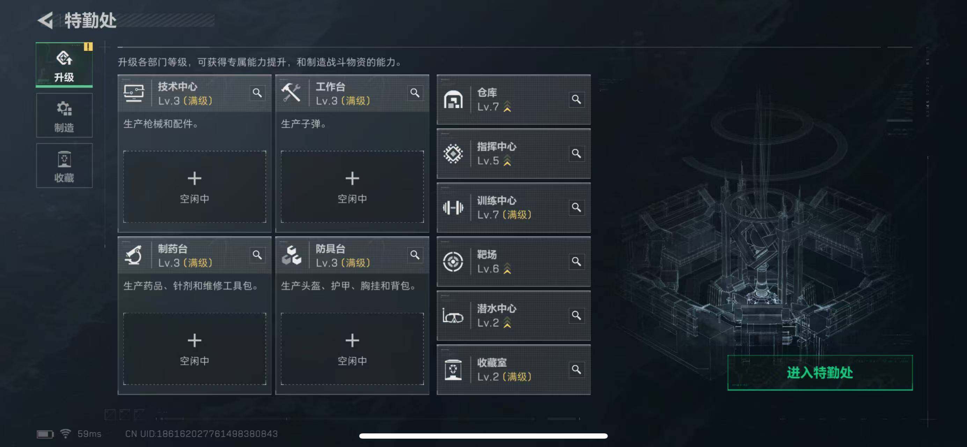Add production in 工作台 idle slot

[352, 186]
